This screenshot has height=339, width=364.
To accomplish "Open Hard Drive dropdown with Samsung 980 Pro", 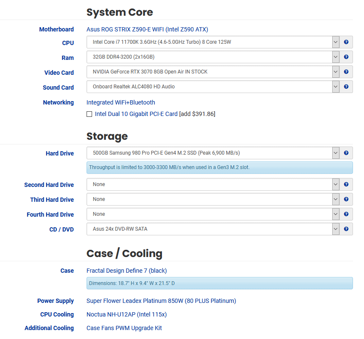I will point(213,153).
